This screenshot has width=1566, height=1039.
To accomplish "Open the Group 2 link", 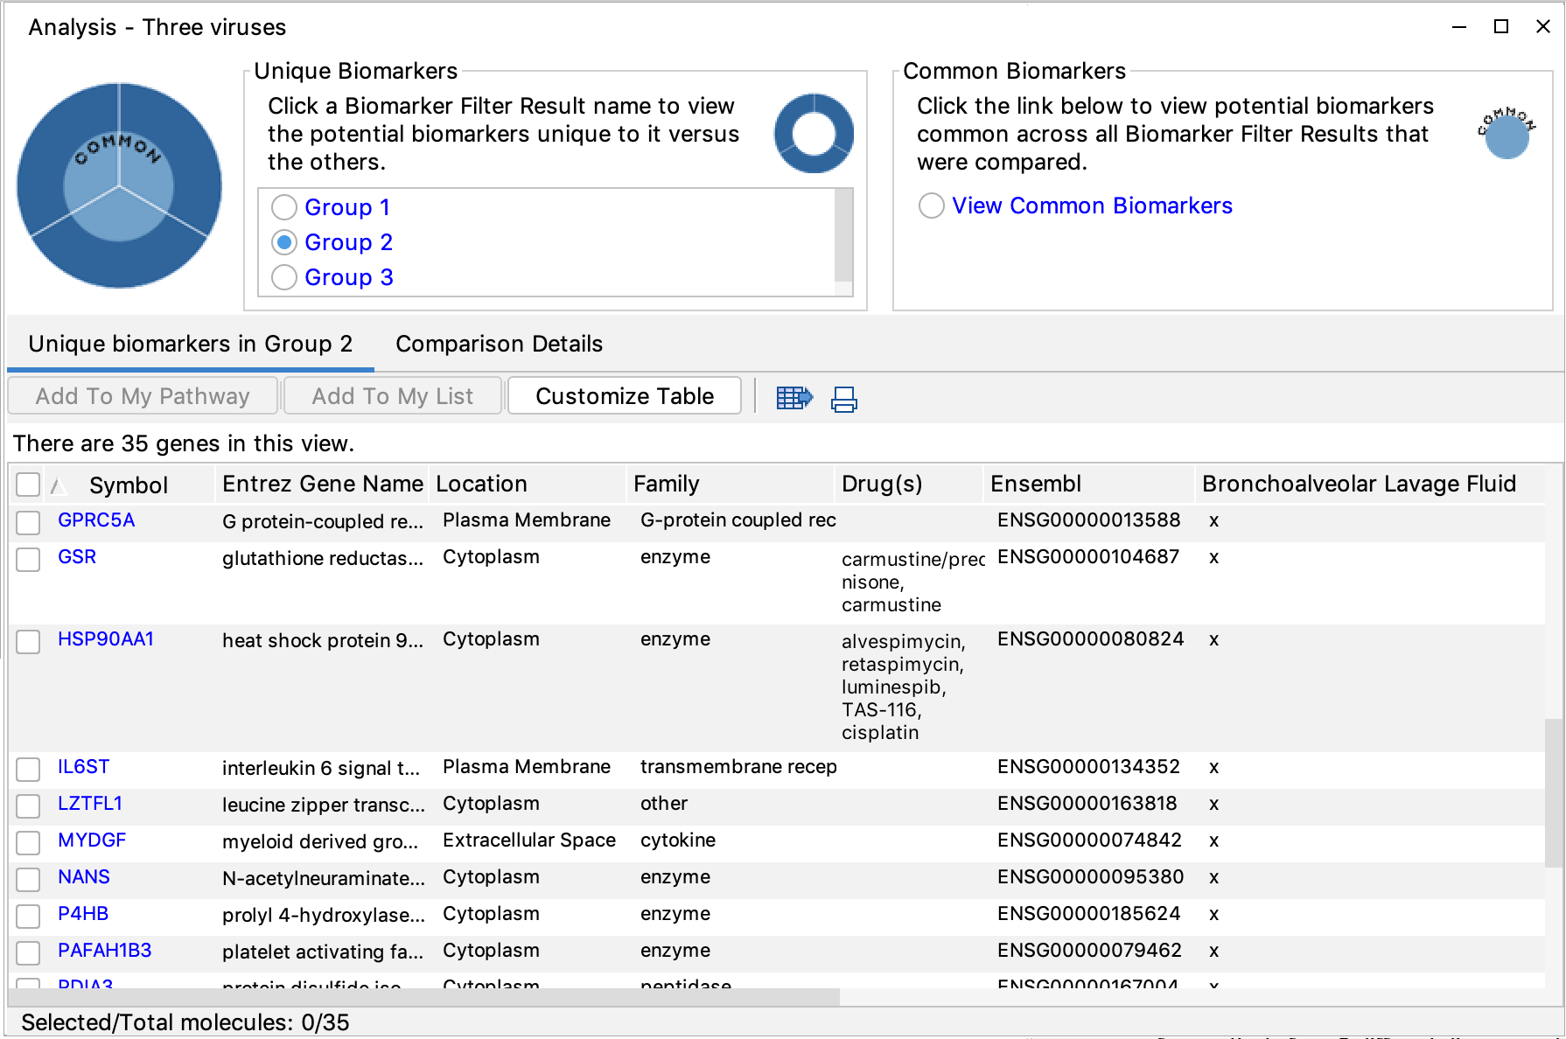I will click(x=348, y=242).
